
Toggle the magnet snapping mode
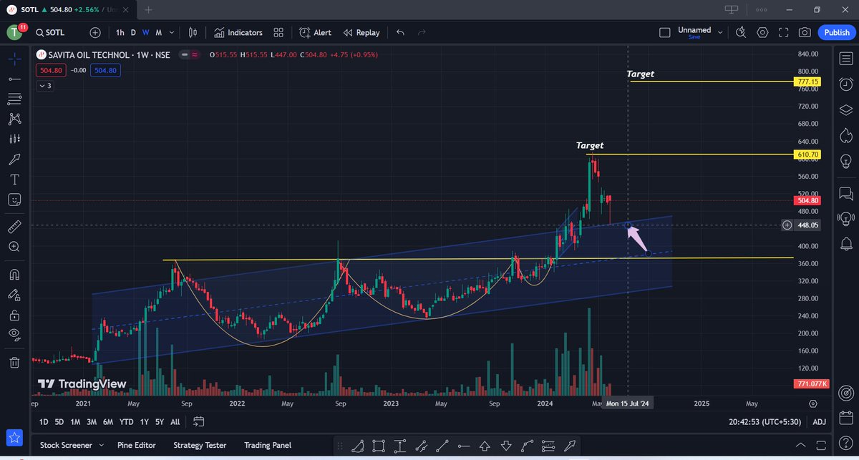click(14, 274)
